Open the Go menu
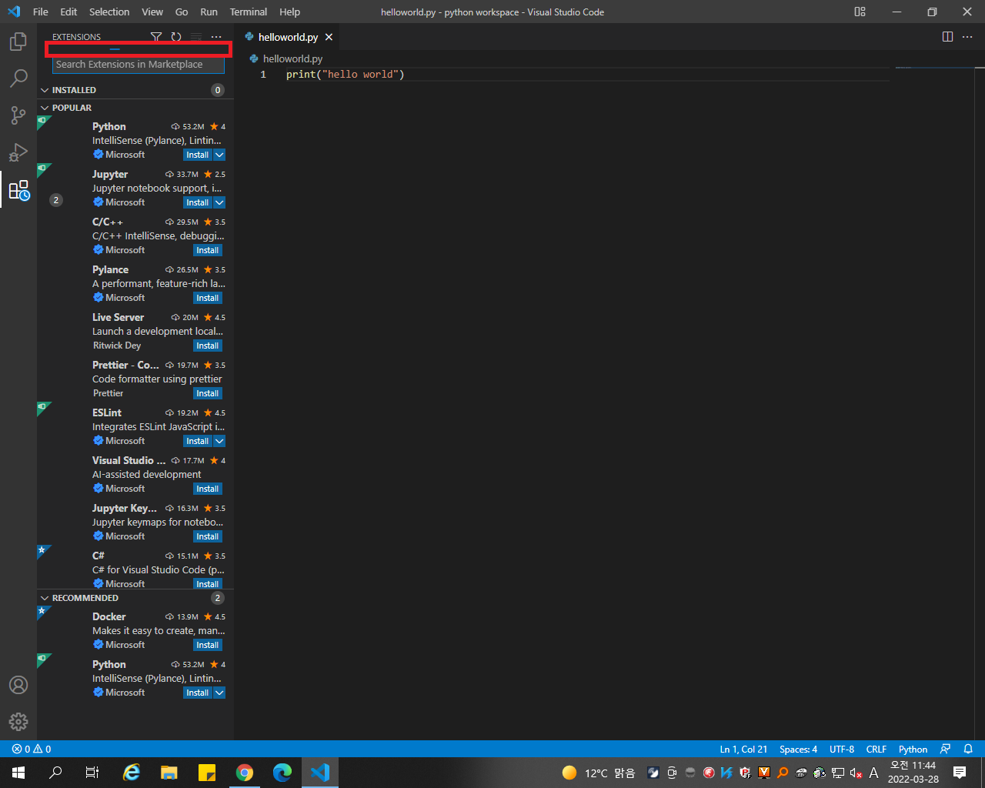Image resolution: width=985 pixels, height=788 pixels. tap(182, 12)
